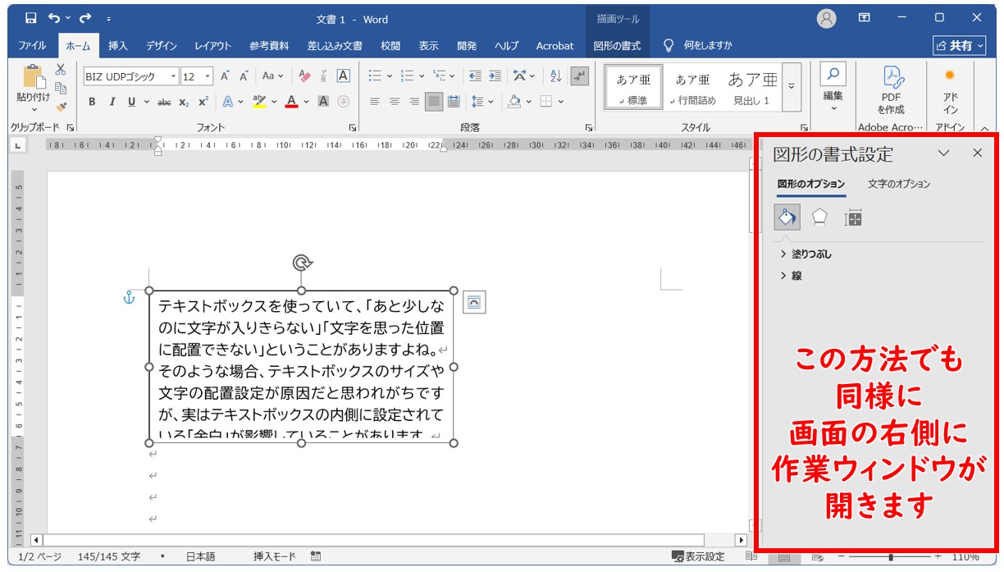Toggle subscript formatting
This screenshot has width=1004, height=572.
pos(184,102)
